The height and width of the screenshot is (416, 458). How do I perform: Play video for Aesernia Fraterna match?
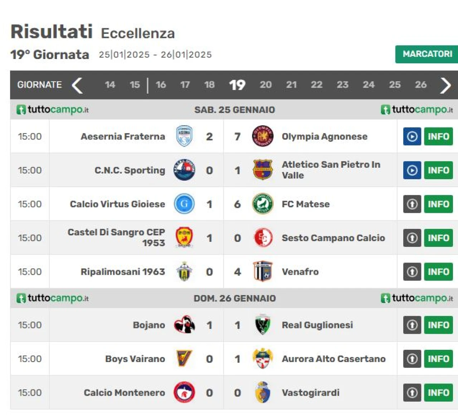click(x=412, y=136)
